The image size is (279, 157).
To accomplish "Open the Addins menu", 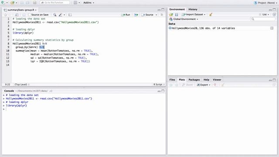I will click(x=88, y=3).
